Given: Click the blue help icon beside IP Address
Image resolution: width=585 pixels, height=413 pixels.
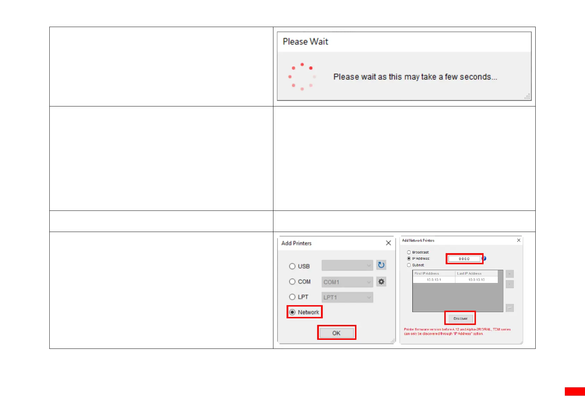Looking at the screenshot, I should click(484, 259).
